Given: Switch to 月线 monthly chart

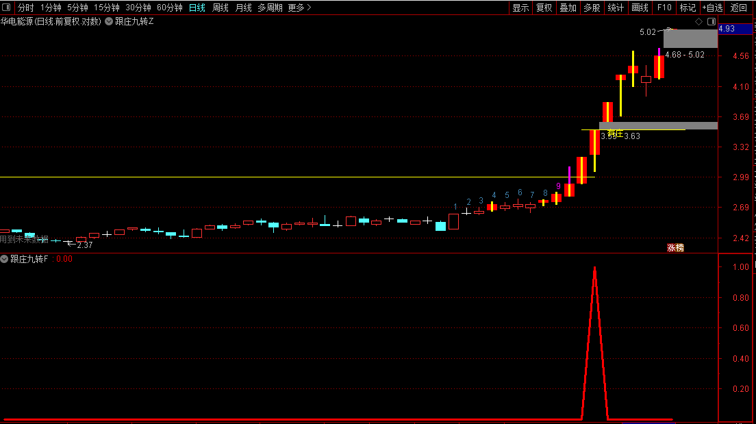Looking at the screenshot, I should coord(244,8).
